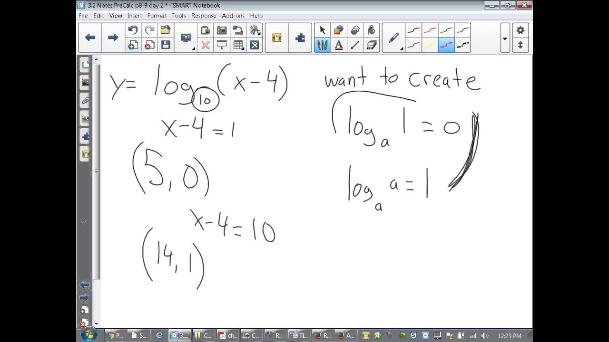Open the screen capture camera icon
This screenshot has height=342, width=609.
[222, 30]
